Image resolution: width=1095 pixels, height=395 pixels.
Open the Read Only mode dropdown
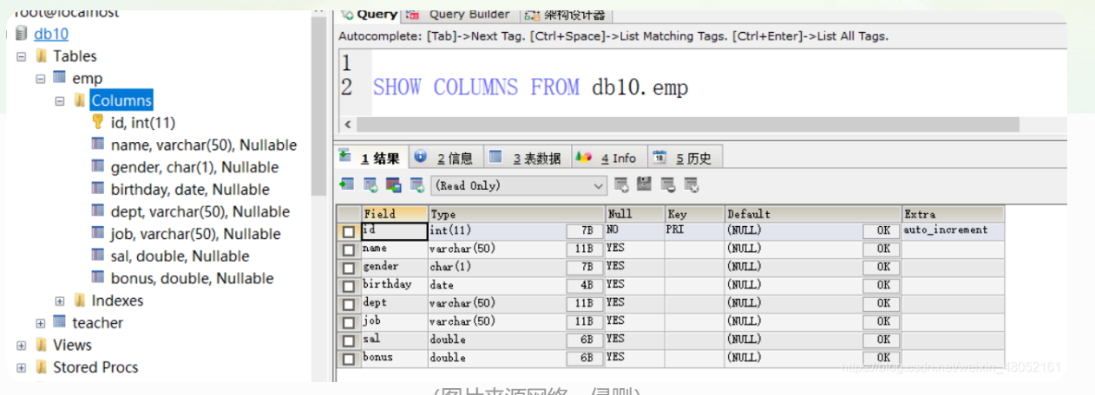[x=598, y=185]
